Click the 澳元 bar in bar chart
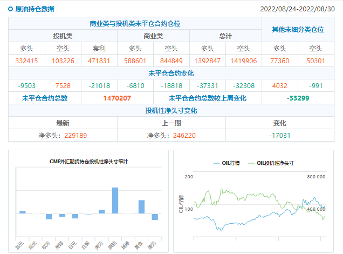 click(x=155, y=217)
